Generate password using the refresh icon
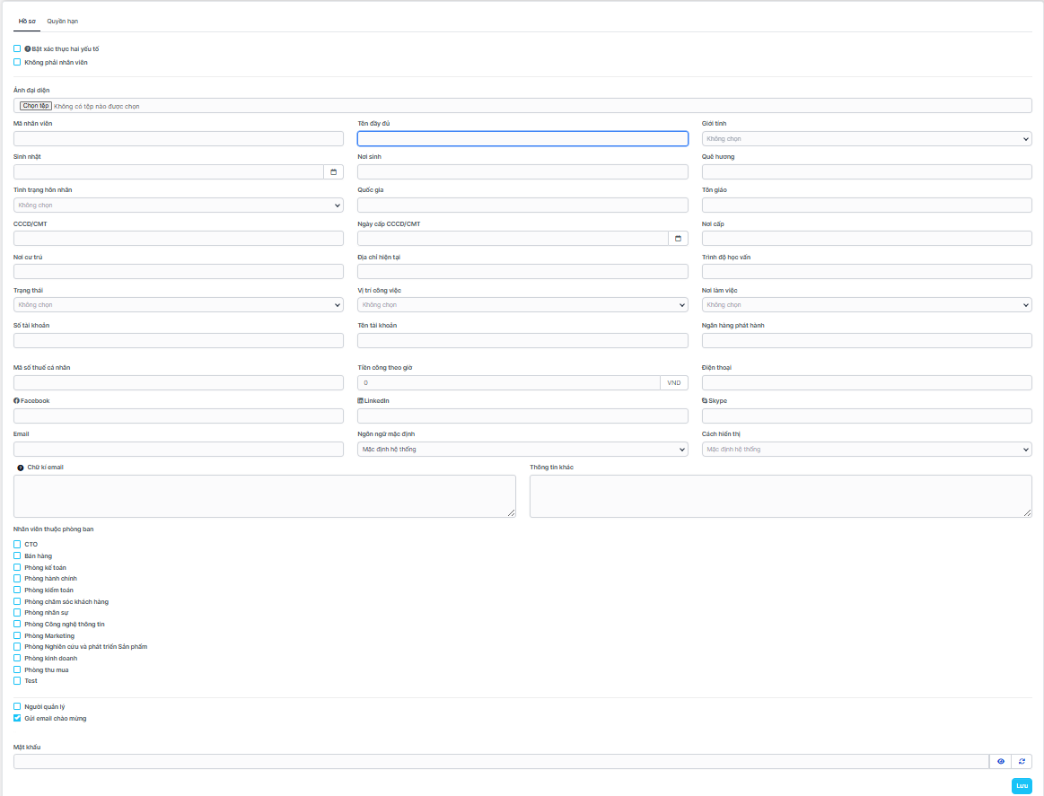 [1022, 762]
